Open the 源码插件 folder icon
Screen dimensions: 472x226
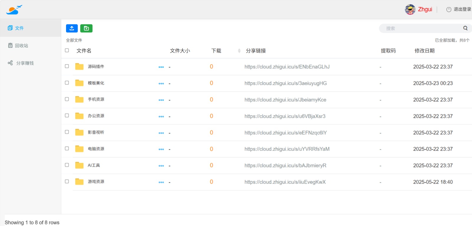click(x=79, y=67)
